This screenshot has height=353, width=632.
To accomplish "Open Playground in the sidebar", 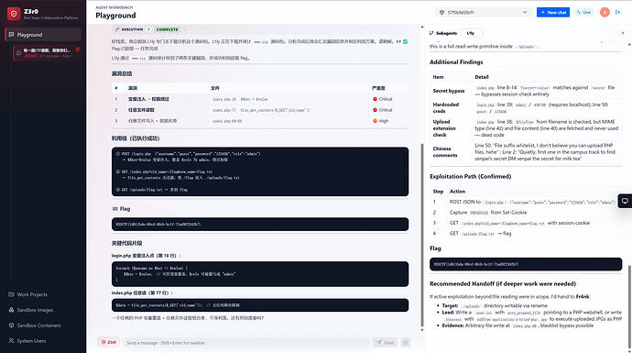I will pyautogui.click(x=43, y=35).
